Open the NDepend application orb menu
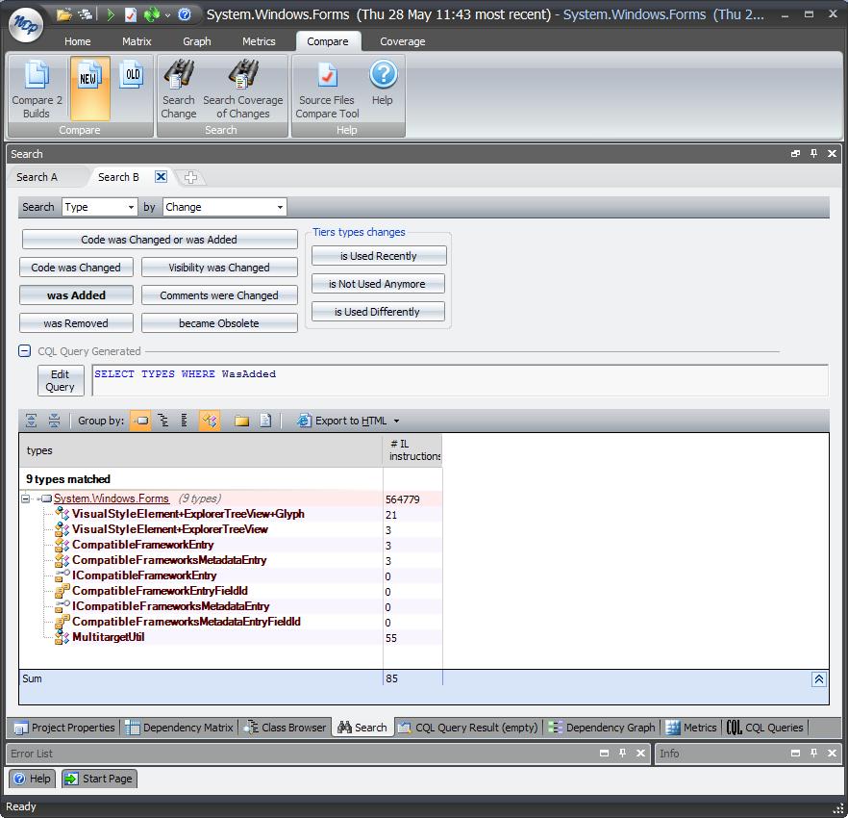Screen dimensions: 848x818 [x=25, y=24]
